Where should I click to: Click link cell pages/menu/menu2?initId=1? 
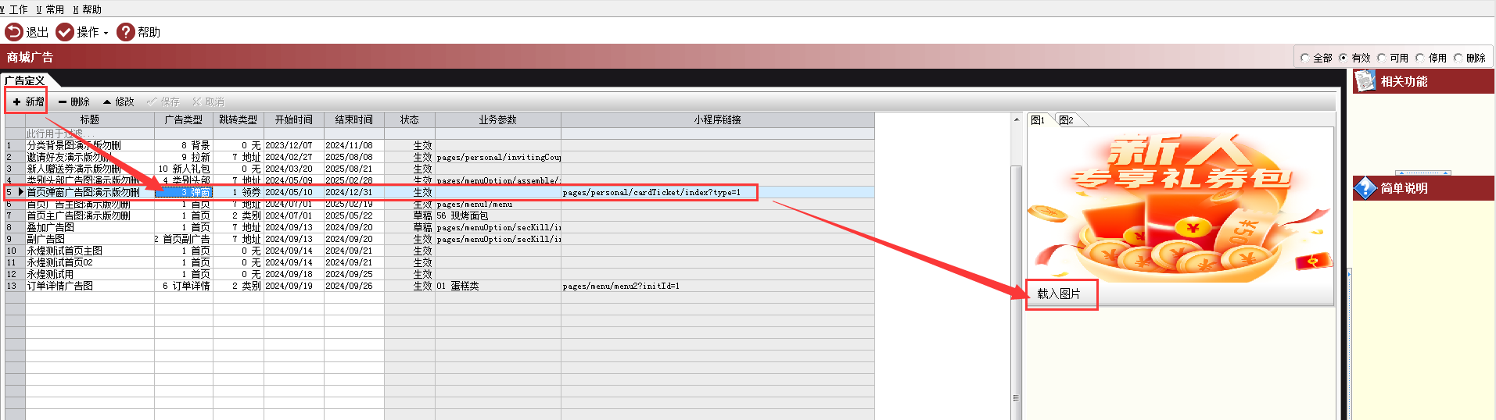(x=718, y=286)
